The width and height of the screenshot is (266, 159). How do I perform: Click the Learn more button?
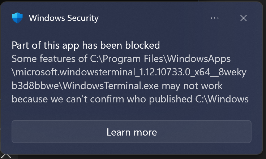click(132, 132)
